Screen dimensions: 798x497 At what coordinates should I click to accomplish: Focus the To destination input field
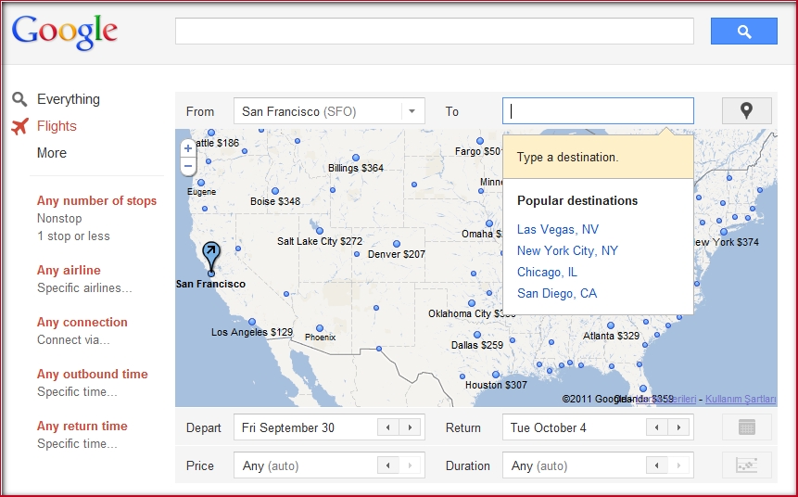[598, 111]
